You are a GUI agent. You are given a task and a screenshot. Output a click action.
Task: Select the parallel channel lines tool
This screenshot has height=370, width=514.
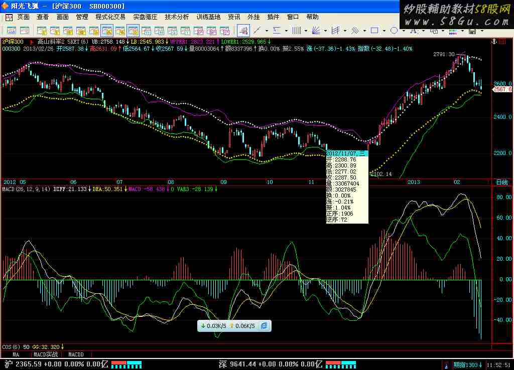[336, 31]
